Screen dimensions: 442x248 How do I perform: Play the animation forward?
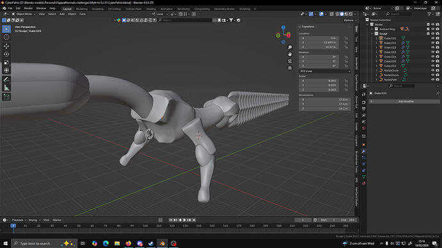(x=184, y=220)
